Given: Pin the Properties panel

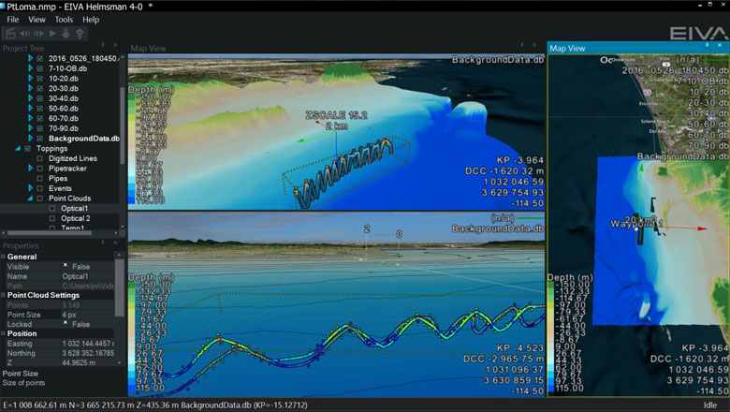Looking at the screenshot, I should click(103, 243).
